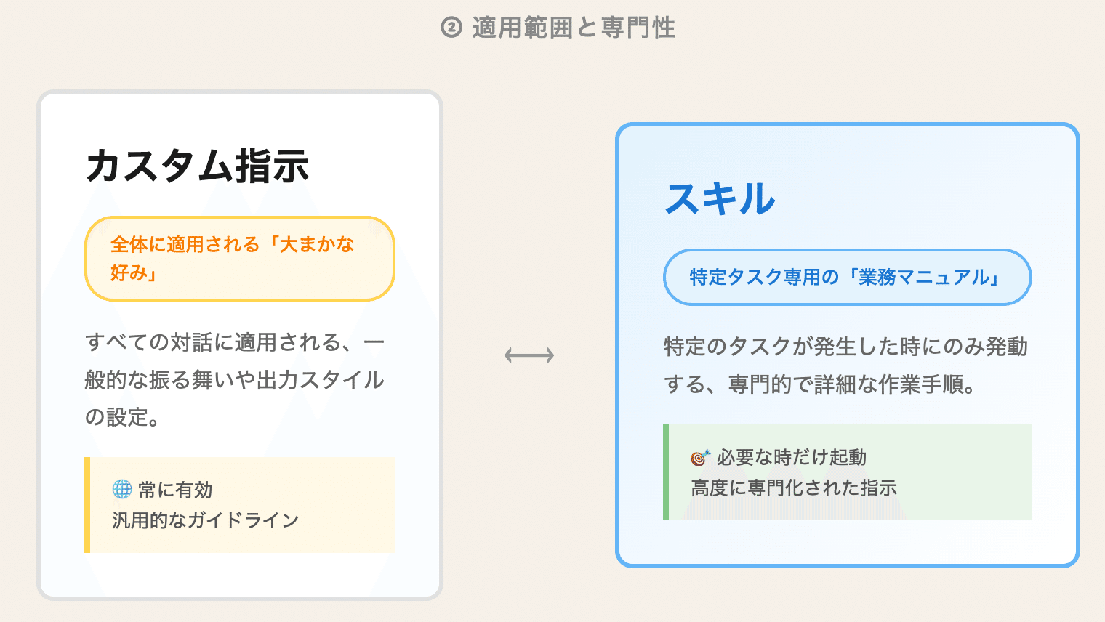Screen dimensions: 1105x622
Task: Click the yellow accent bar of the 常に有効 callout
Action: (x=87, y=505)
